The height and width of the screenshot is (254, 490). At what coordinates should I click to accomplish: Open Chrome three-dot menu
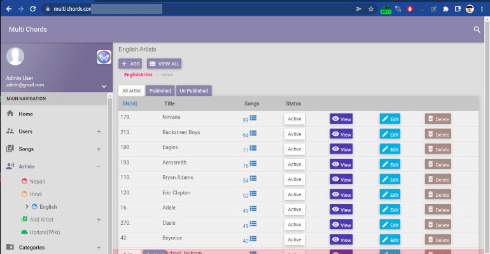click(482, 9)
